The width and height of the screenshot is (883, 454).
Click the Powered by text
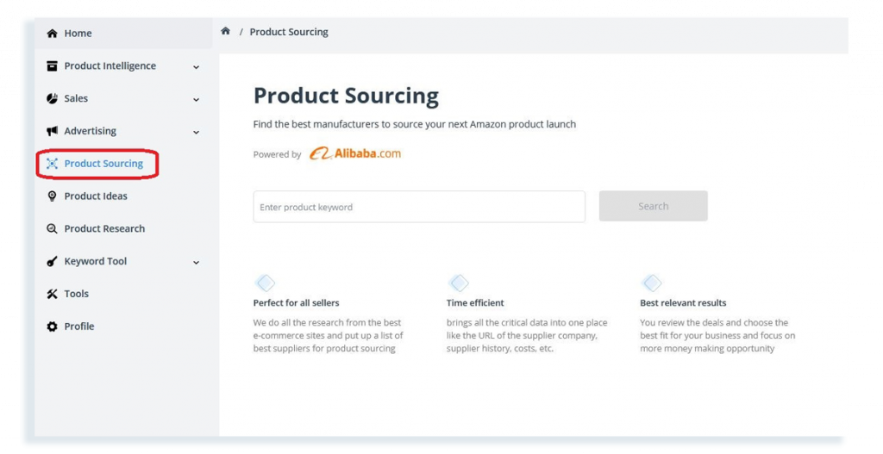coord(277,154)
